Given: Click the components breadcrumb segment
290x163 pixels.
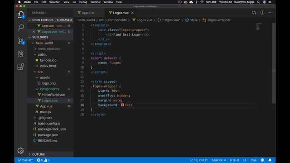Looking at the screenshot, I should (117, 20).
